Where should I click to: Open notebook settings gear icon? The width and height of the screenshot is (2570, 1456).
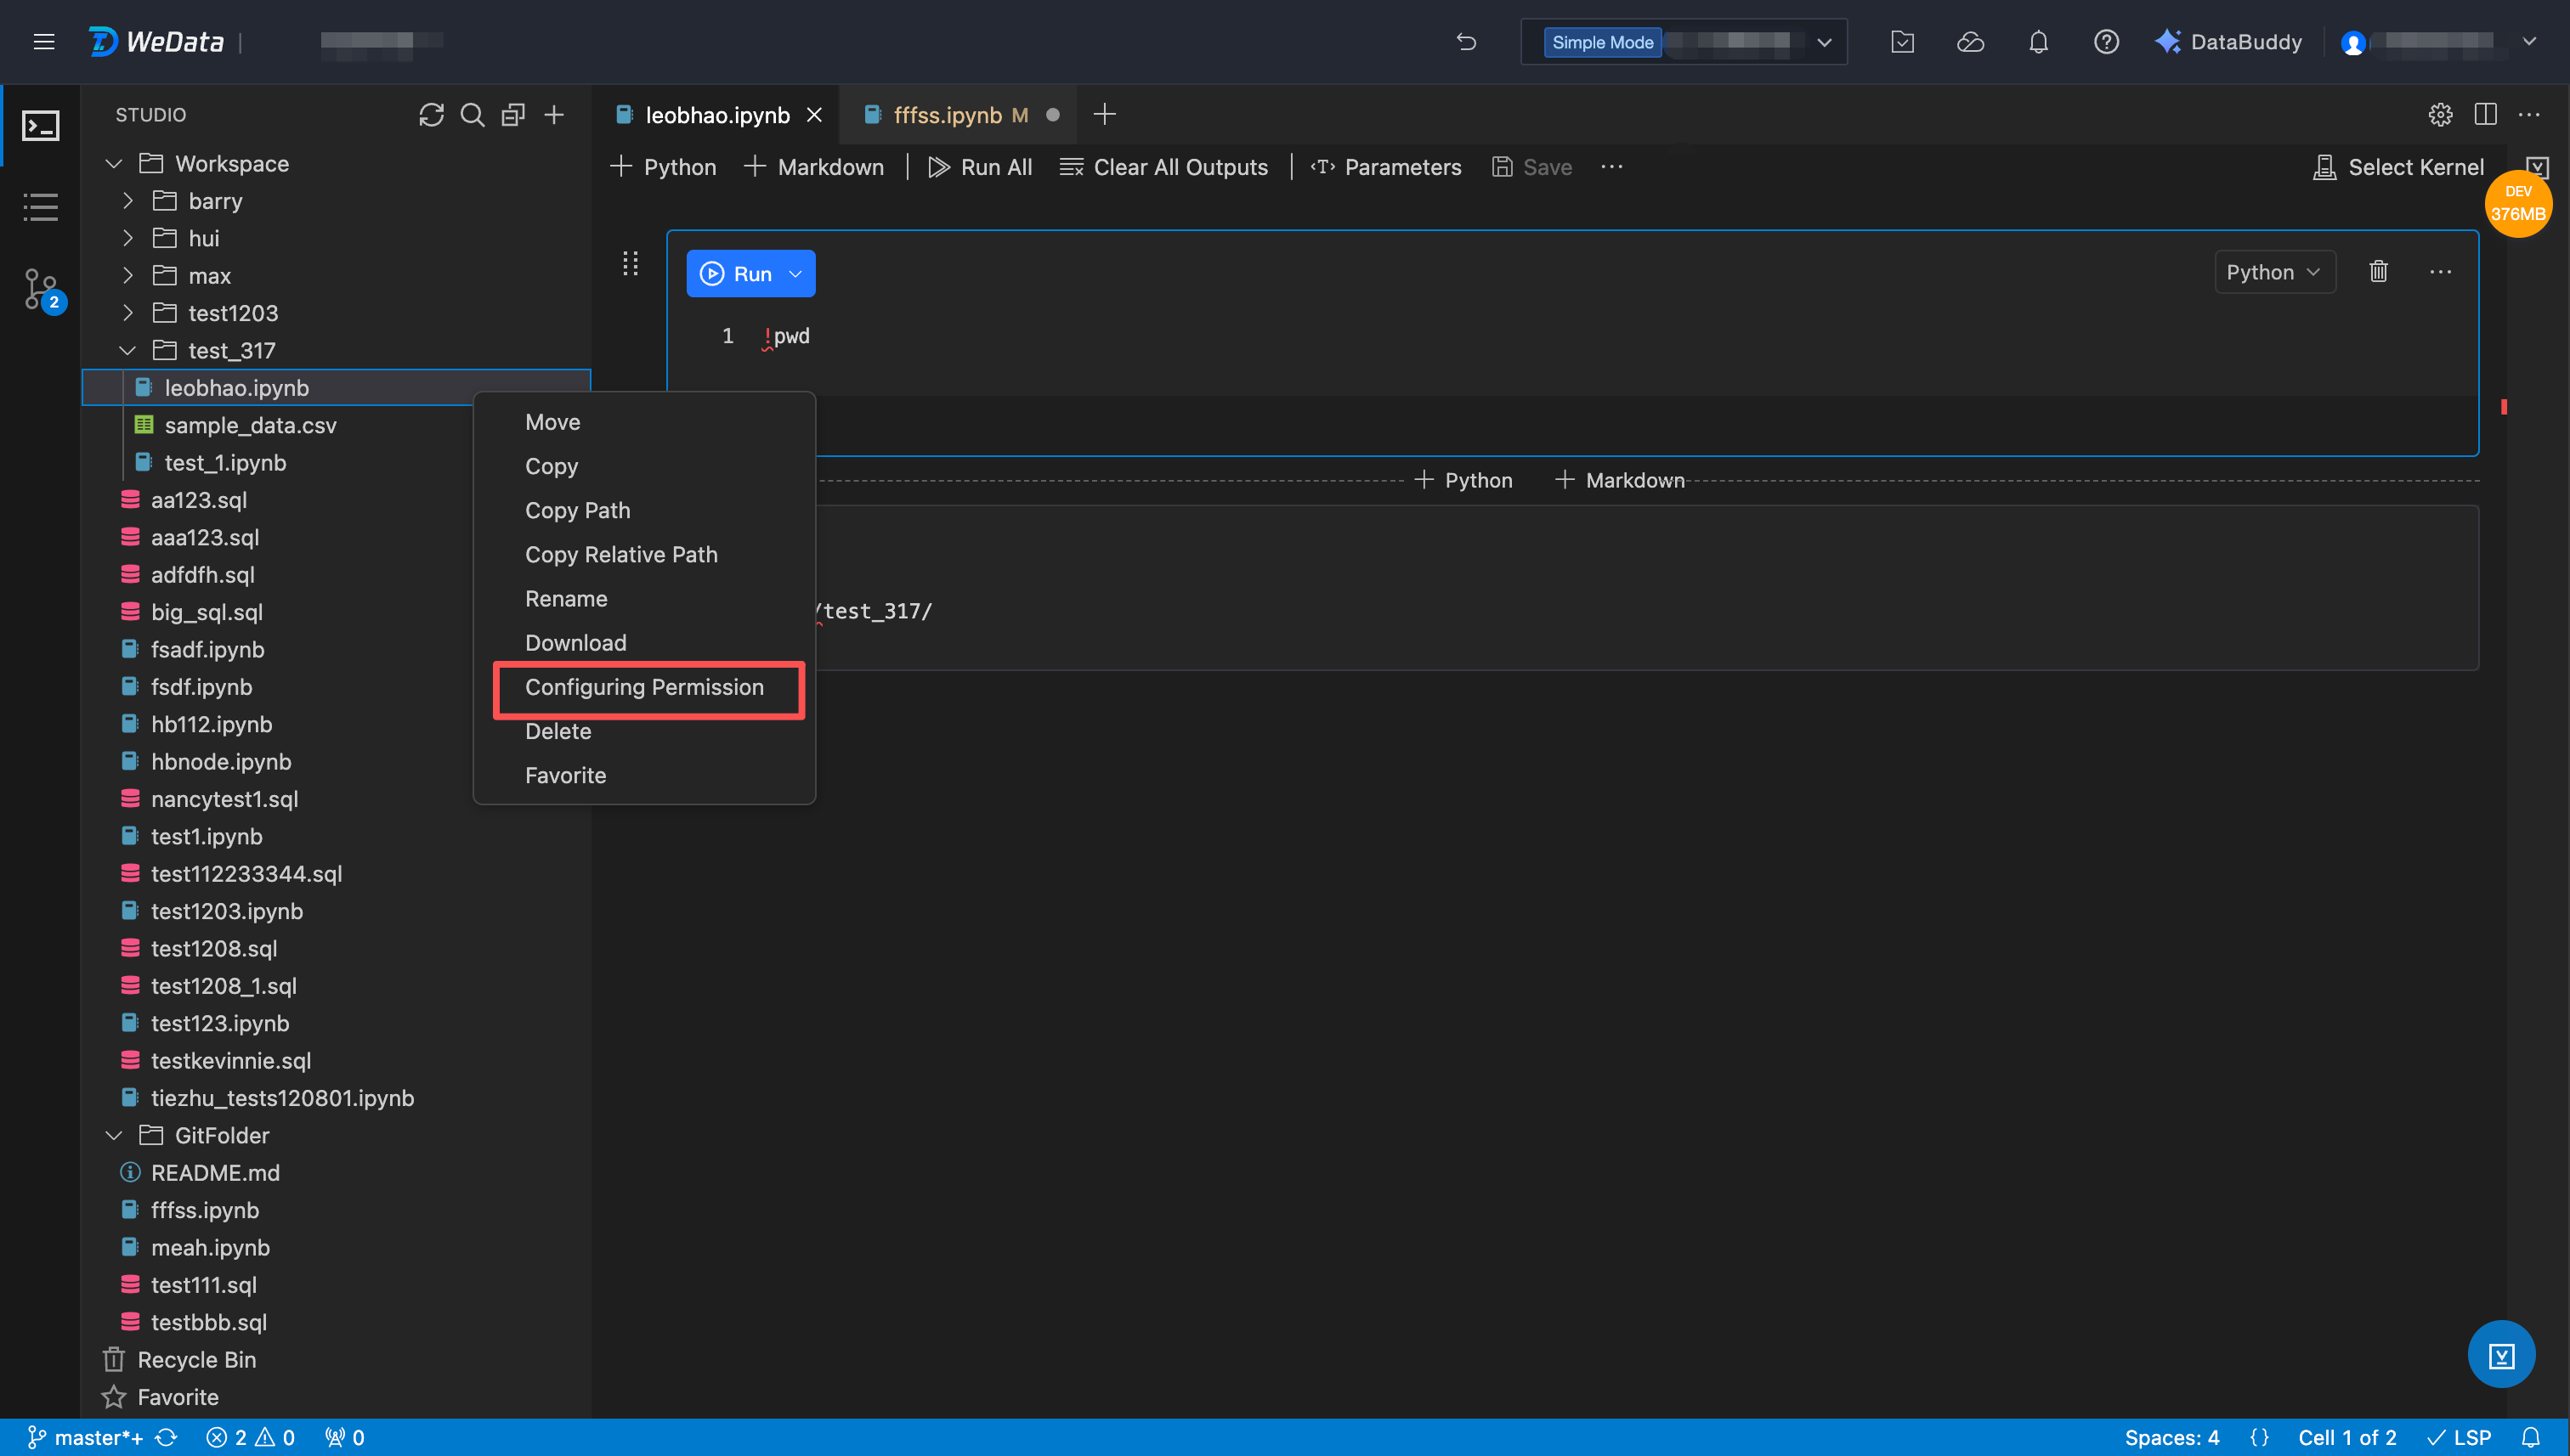(x=2440, y=115)
